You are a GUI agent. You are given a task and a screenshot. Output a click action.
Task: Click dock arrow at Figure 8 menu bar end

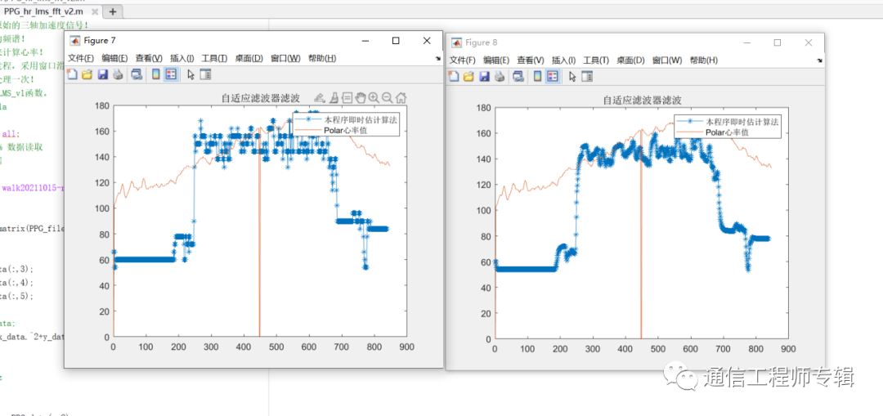coord(819,60)
